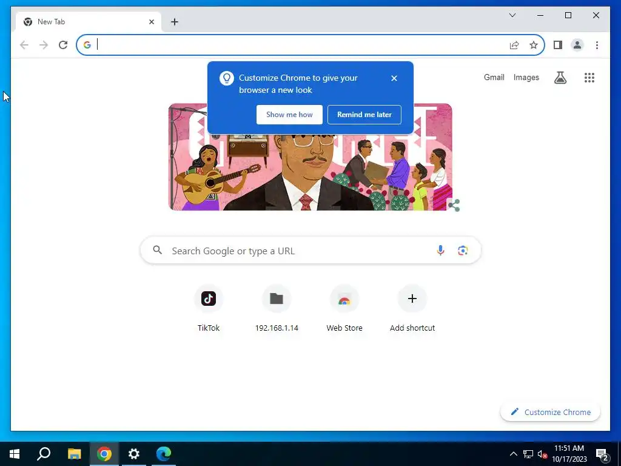
Task: Open File Explorer from the taskbar
Action: click(74, 454)
